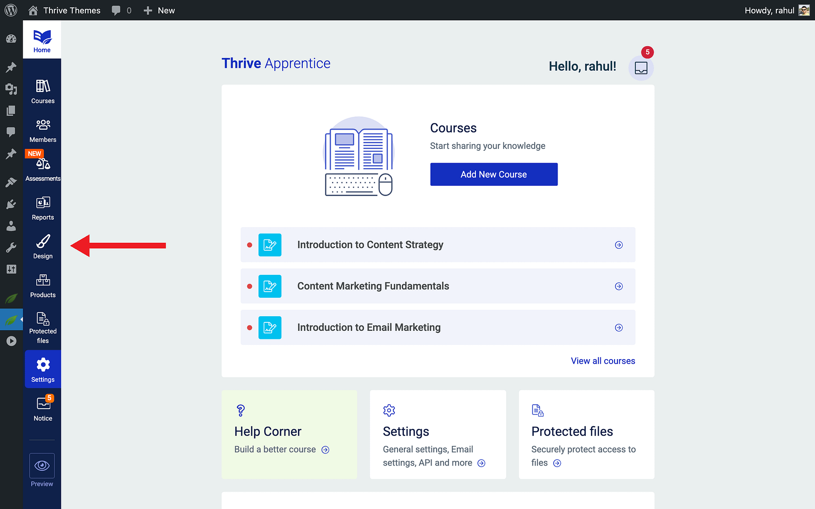The width and height of the screenshot is (815, 509).
Task: Follow the View all courses link
Action: 603,361
